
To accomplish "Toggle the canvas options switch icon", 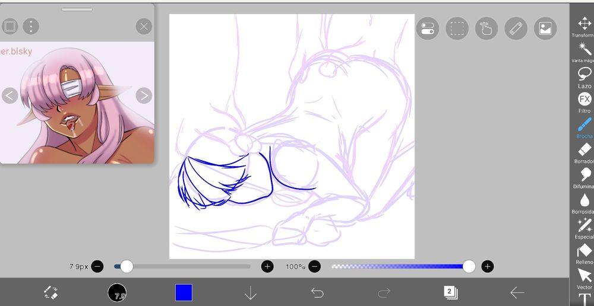I will click(x=428, y=28).
